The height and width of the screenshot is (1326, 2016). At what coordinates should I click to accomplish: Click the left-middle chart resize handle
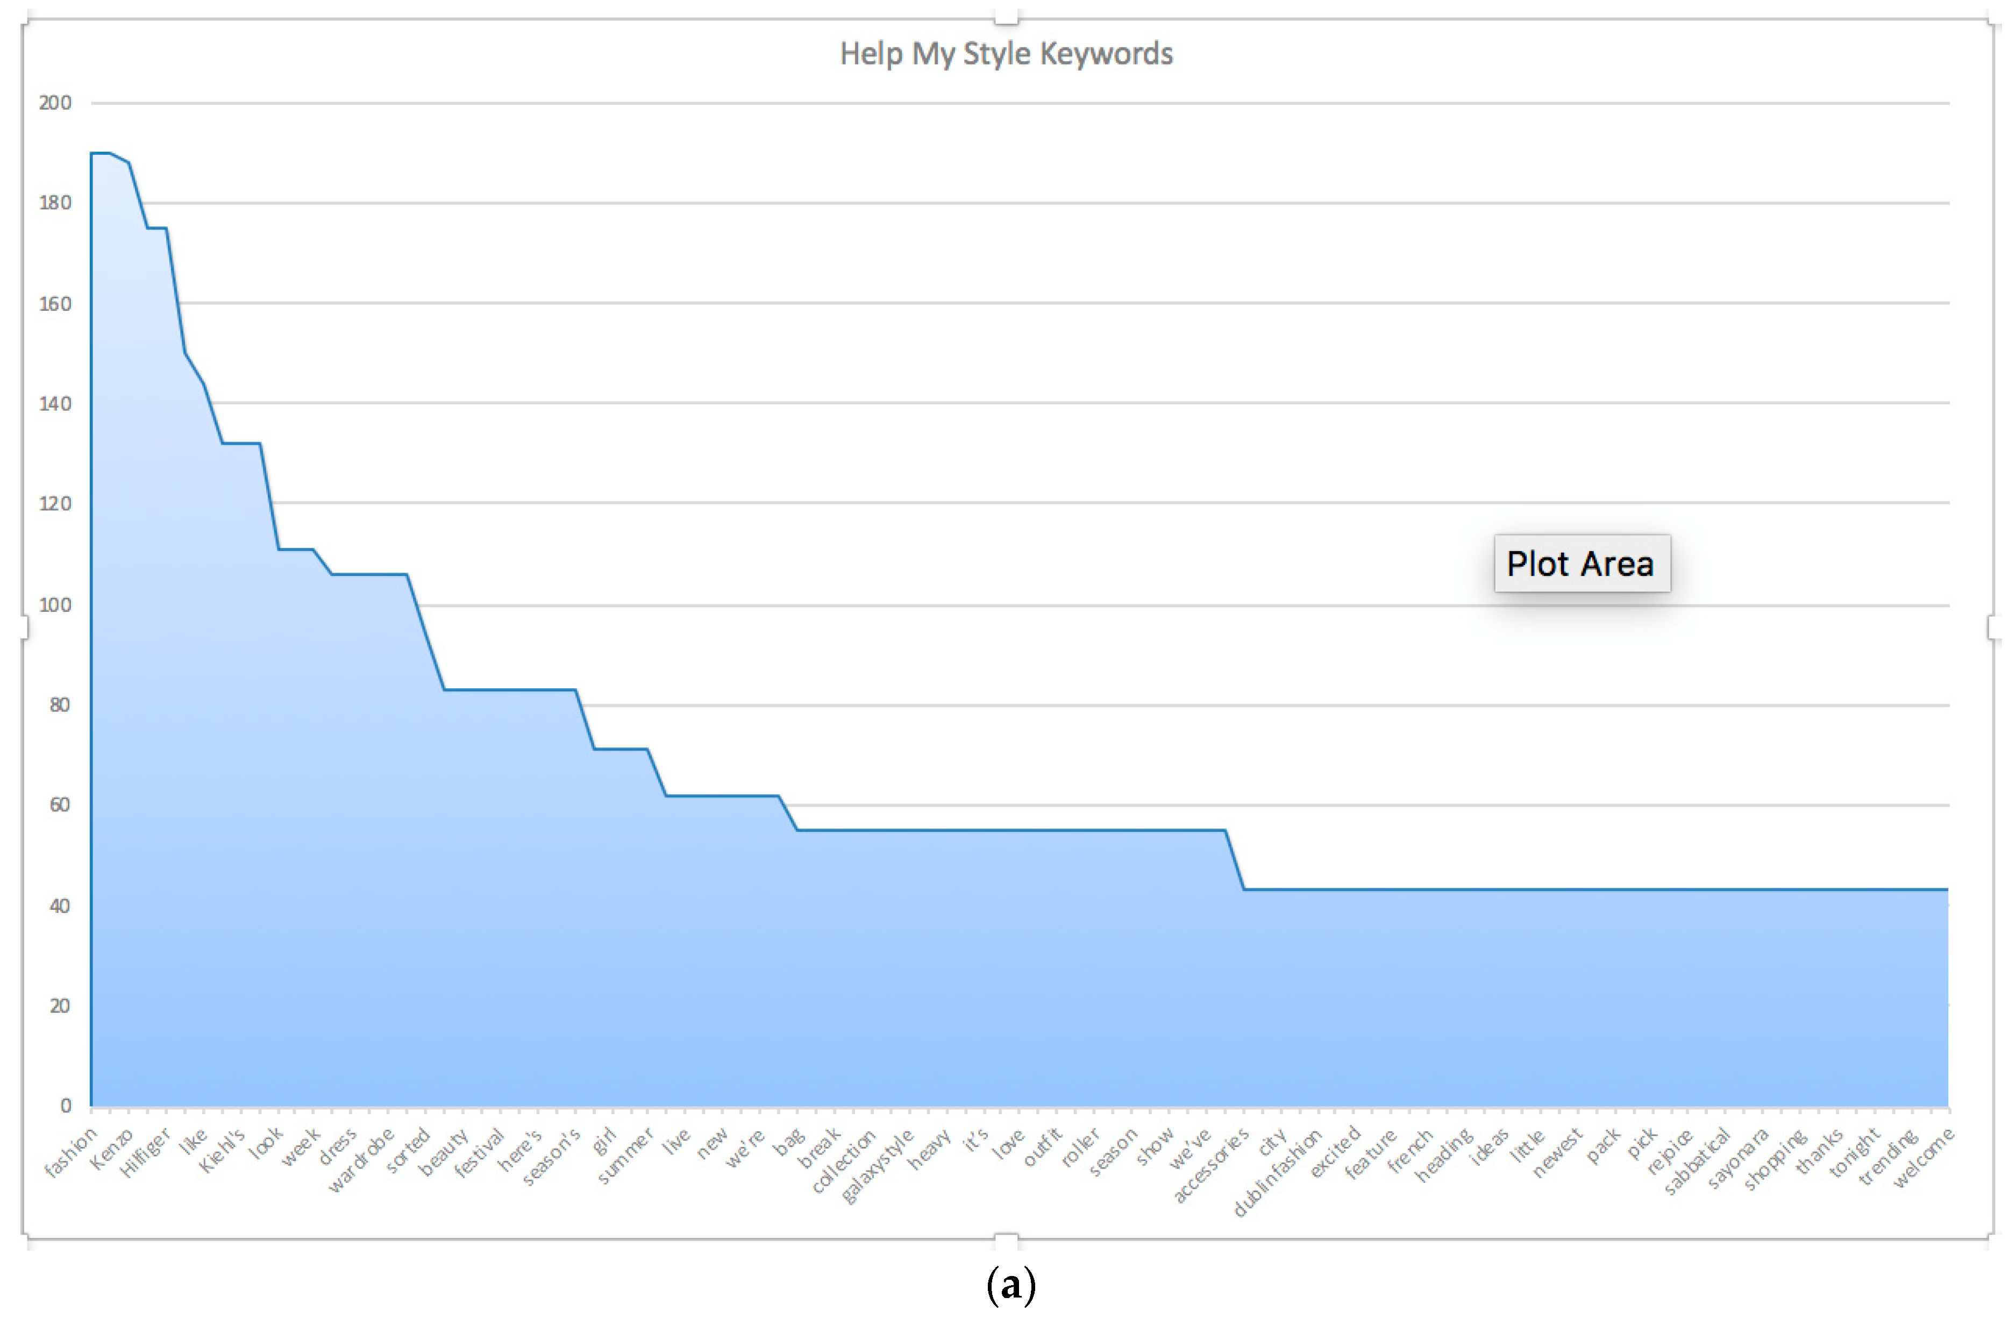(25, 628)
